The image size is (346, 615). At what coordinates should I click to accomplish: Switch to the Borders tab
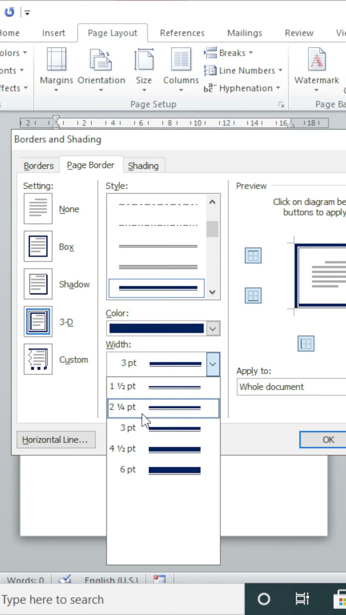tap(39, 166)
